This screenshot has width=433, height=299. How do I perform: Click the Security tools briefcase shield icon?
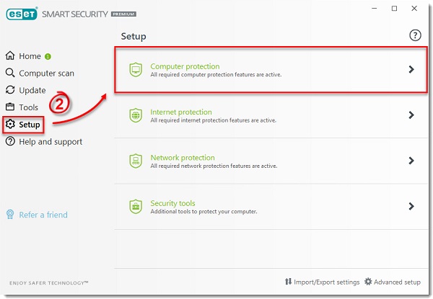[x=135, y=206]
